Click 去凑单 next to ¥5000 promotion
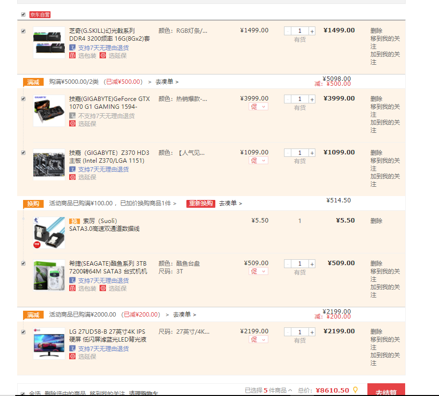The width and height of the screenshot is (439, 396). 167,82
